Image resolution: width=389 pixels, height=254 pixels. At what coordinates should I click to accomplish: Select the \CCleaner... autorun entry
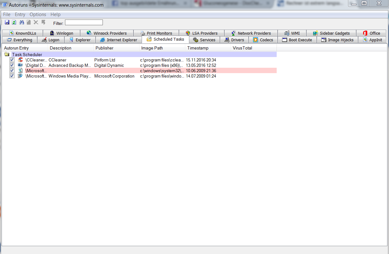tap(36, 60)
